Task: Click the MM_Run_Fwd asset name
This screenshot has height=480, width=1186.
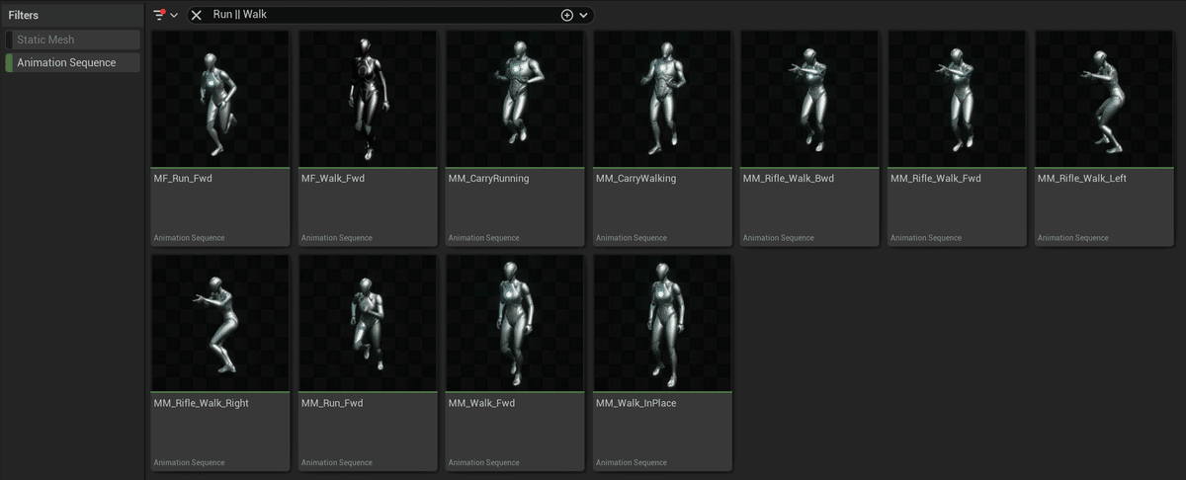Action: (333, 403)
